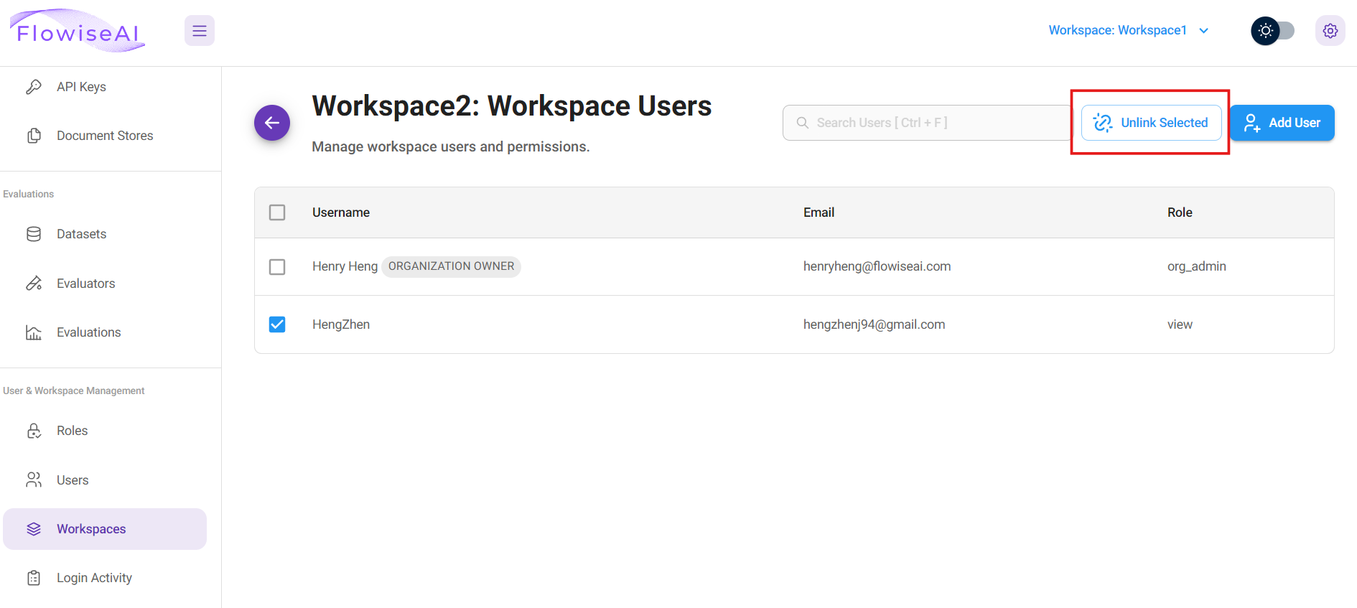Click the Unlink Selected button
The width and height of the screenshot is (1357, 608).
point(1151,123)
